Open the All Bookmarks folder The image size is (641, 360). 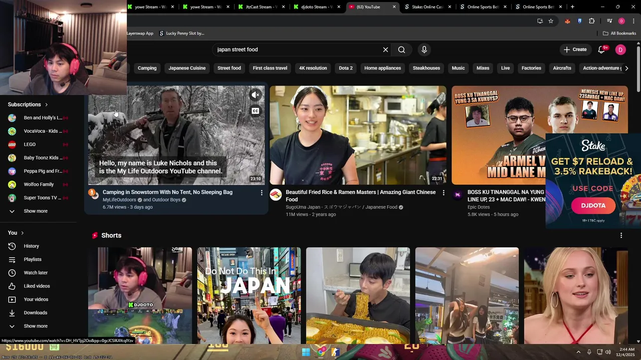(x=619, y=33)
